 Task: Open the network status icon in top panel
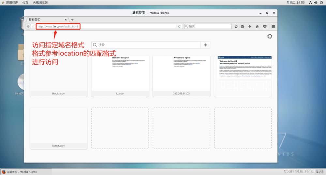310,3
